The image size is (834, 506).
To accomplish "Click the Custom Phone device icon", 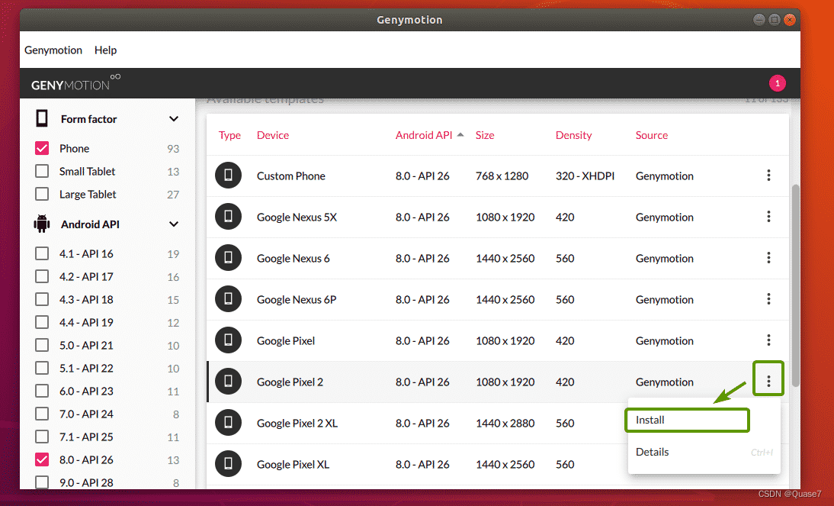I will 228,176.
